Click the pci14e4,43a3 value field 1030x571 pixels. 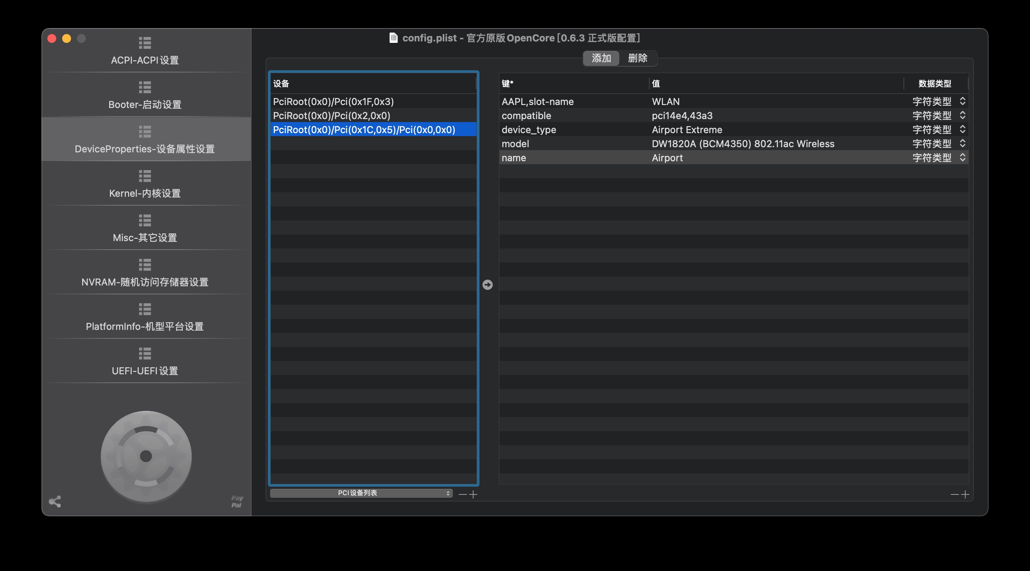pos(682,115)
